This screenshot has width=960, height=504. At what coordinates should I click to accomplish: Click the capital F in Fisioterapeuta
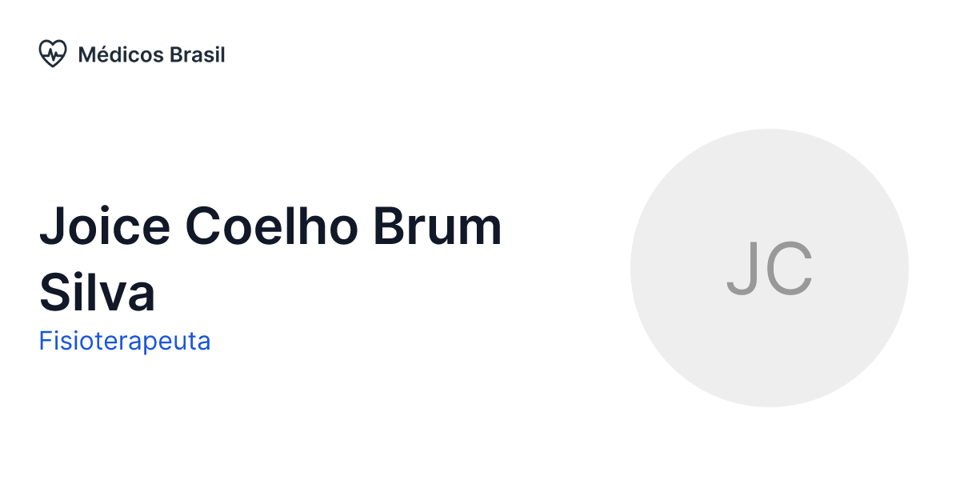[x=44, y=342]
